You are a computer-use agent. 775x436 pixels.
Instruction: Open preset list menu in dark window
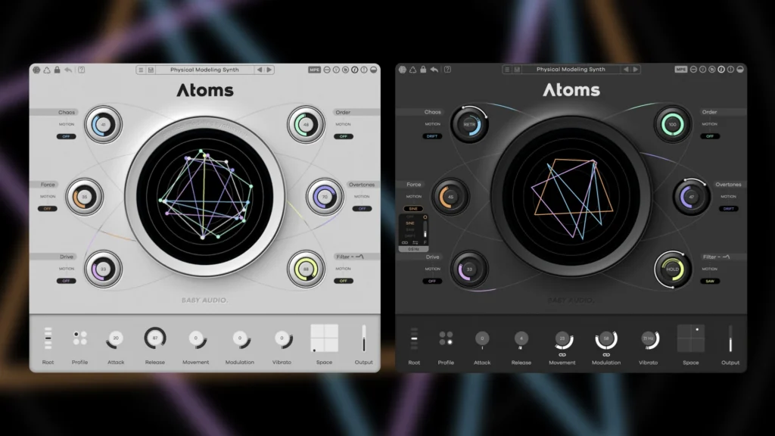coord(507,69)
